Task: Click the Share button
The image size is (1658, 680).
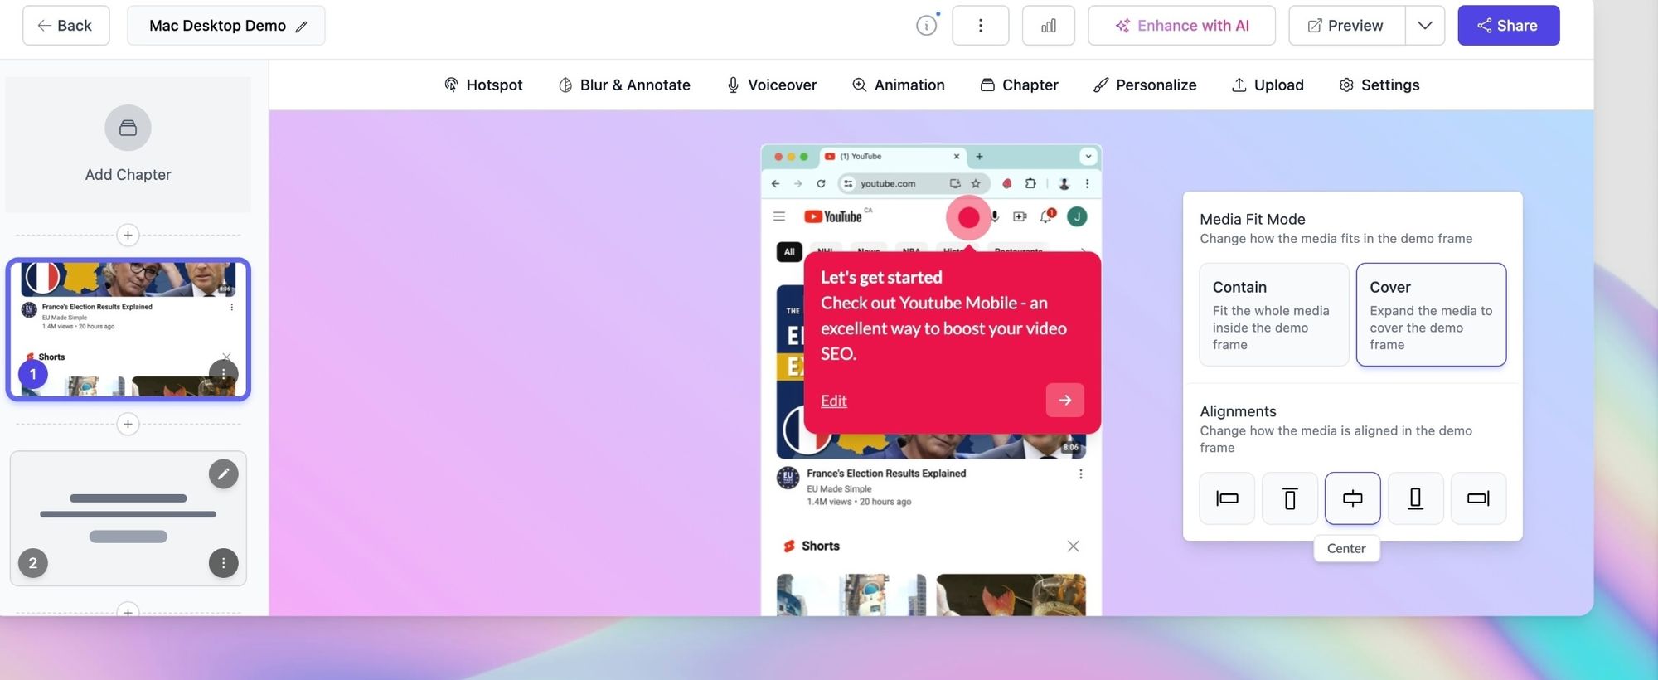Action: (x=1508, y=26)
